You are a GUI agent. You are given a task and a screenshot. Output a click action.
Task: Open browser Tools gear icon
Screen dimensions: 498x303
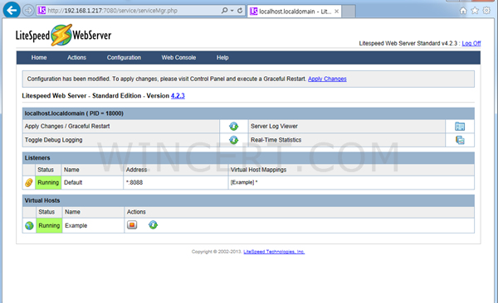[486, 11]
